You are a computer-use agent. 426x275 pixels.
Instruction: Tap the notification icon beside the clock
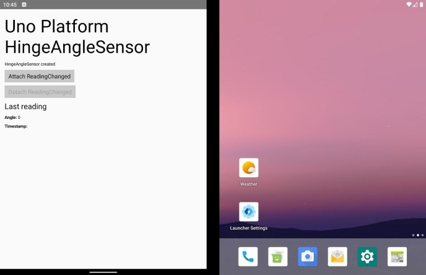tap(24, 4)
